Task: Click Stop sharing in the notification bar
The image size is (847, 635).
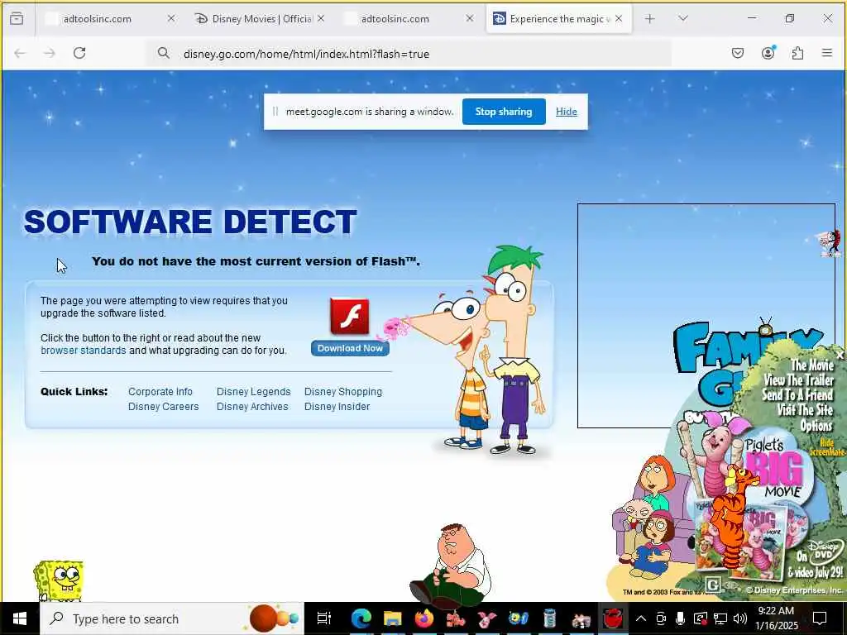Action: [x=504, y=112]
